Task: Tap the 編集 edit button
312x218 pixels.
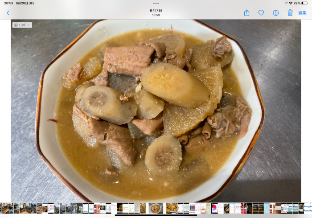Action: 302,13
